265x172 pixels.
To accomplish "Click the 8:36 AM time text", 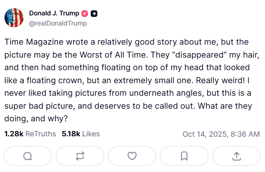I will click(247, 134).
